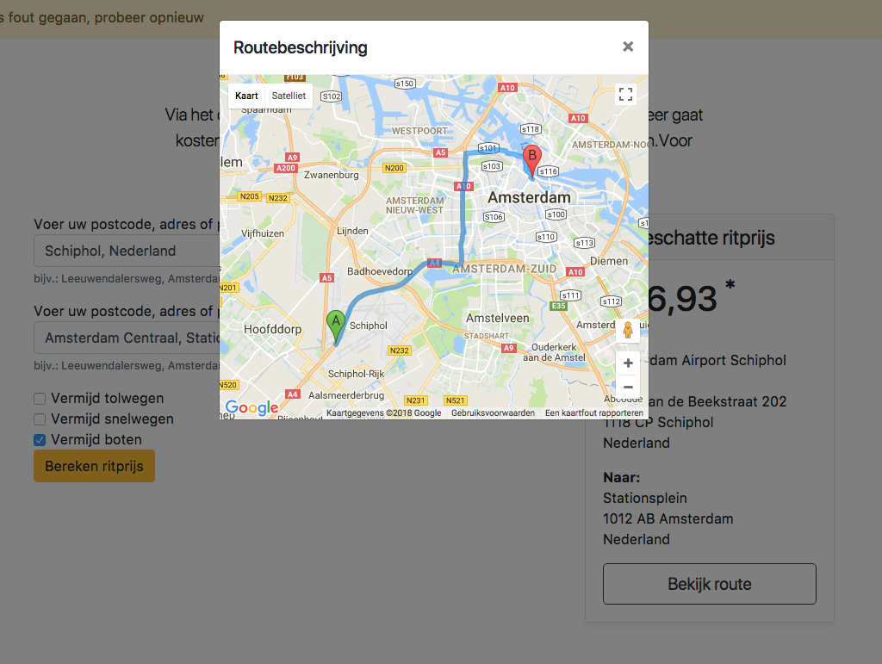Click the N232 shield near Schiphol-Rijk

click(400, 351)
